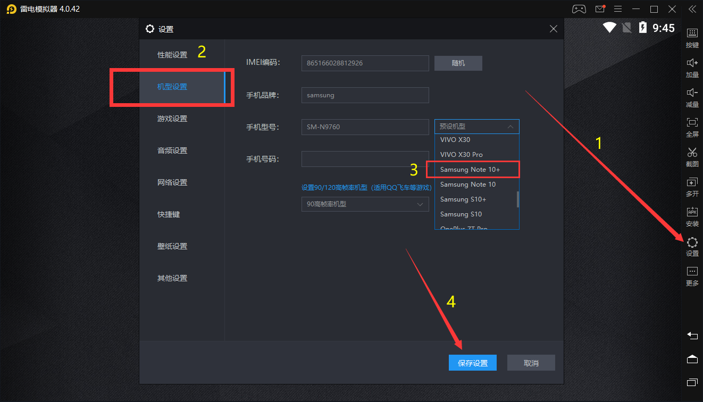
Task: Click the 保存设置 save button
Action: click(x=473, y=363)
